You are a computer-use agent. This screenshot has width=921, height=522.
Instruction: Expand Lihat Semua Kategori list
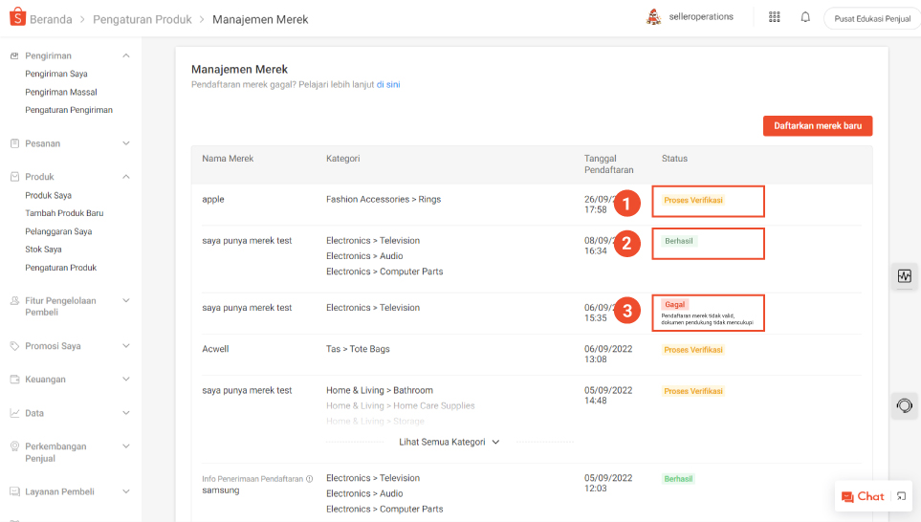pyautogui.click(x=450, y=442)
